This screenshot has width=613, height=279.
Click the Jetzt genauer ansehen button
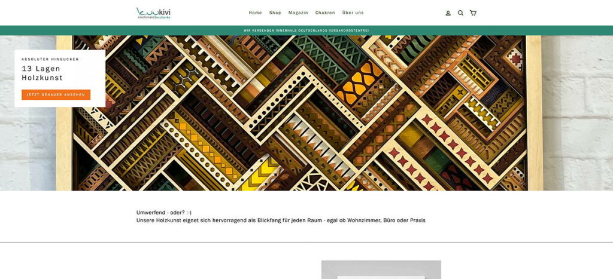[x=56, y=95]
